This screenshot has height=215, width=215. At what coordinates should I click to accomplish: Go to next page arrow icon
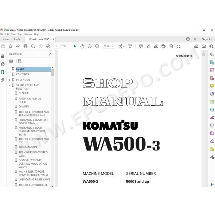coord(48,46)
